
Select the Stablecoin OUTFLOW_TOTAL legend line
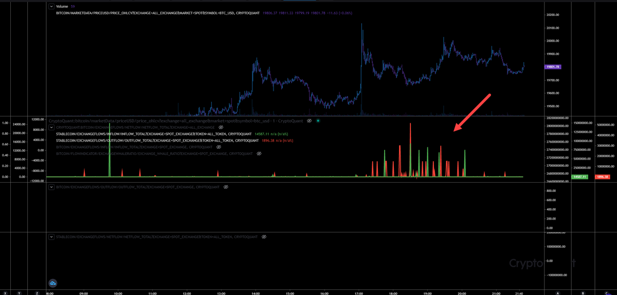click(x=156, y=140)
